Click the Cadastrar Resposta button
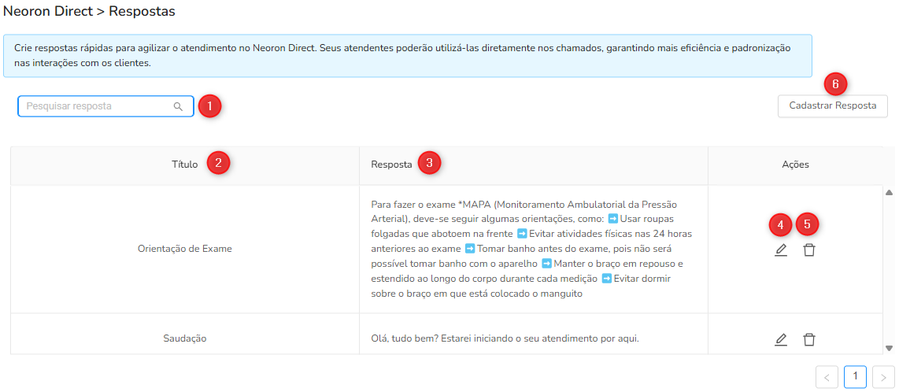This screenshot has width=899, height=392. pyautogui.click(x=833, y=106)
